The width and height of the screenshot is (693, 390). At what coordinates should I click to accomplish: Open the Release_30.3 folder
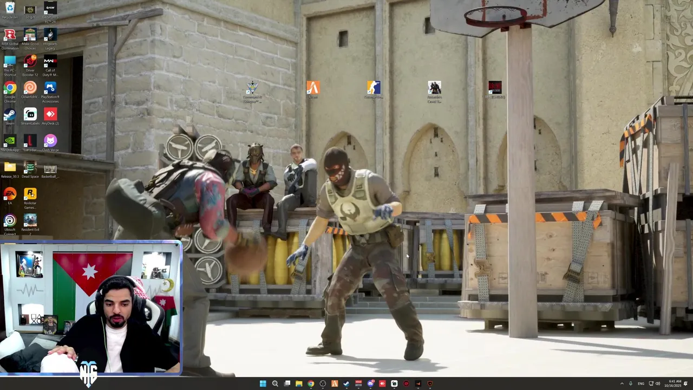10,170
